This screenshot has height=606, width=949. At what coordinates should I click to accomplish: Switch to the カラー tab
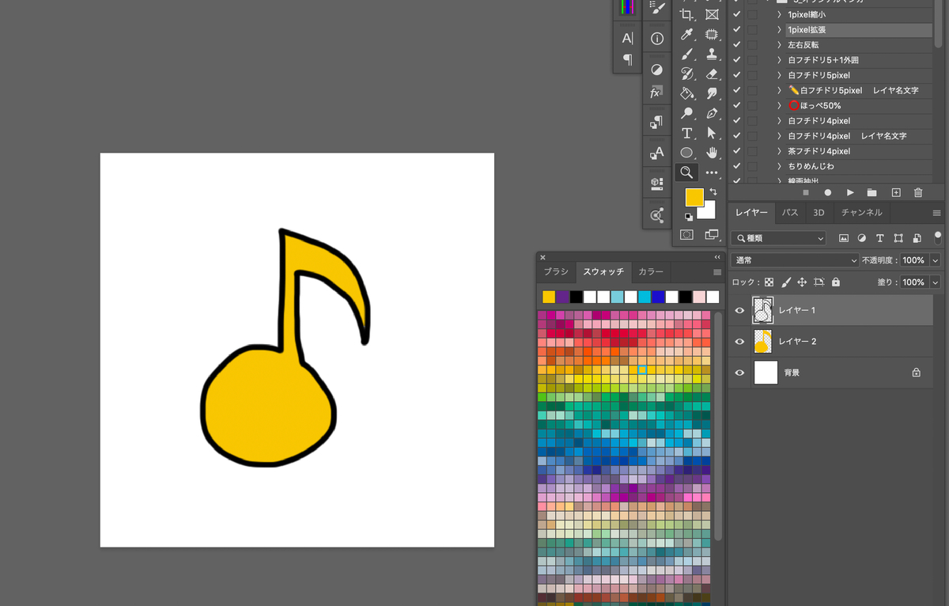651,271
